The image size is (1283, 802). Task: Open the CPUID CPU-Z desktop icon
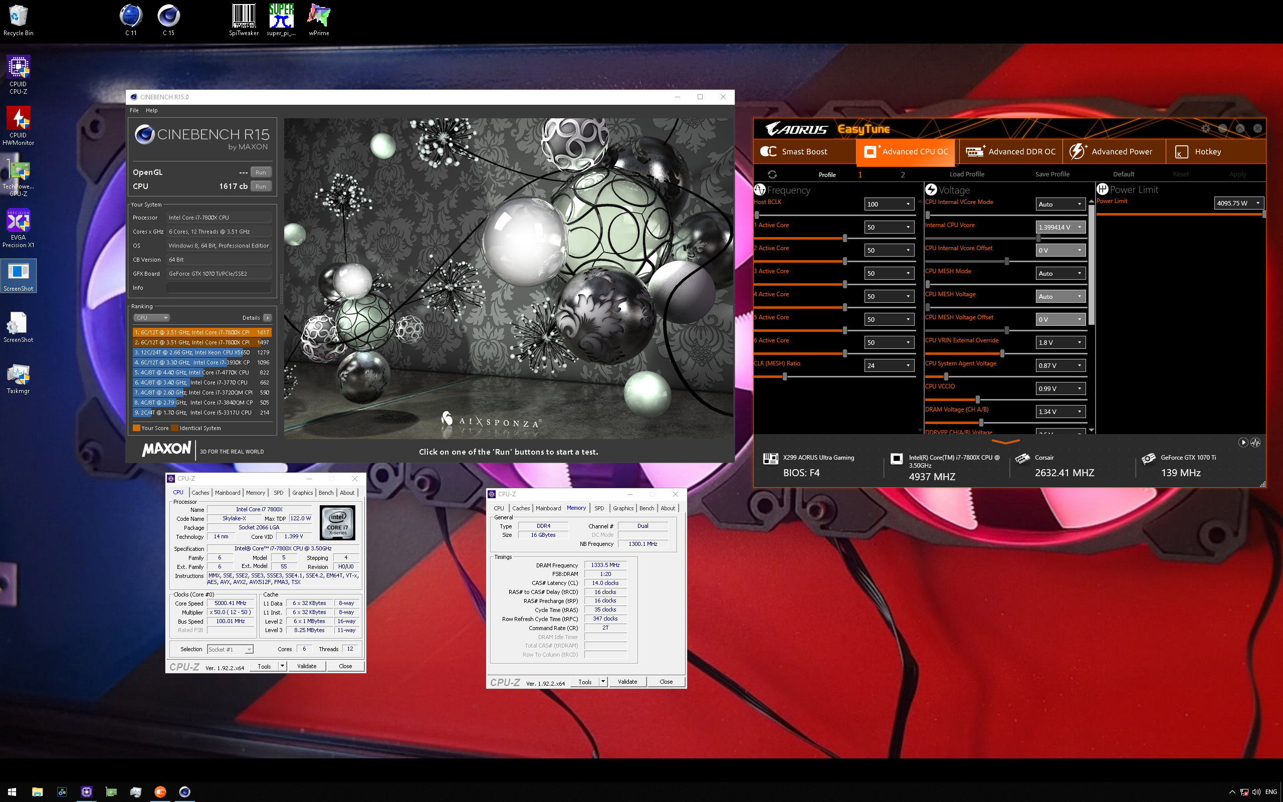(18, 75)
